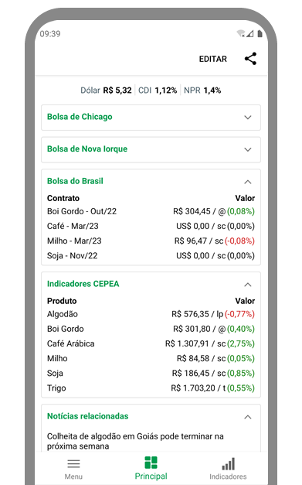Open the Menu hamburger icon
Viewport: 302px width, 485px height.
tap(73, 463)
